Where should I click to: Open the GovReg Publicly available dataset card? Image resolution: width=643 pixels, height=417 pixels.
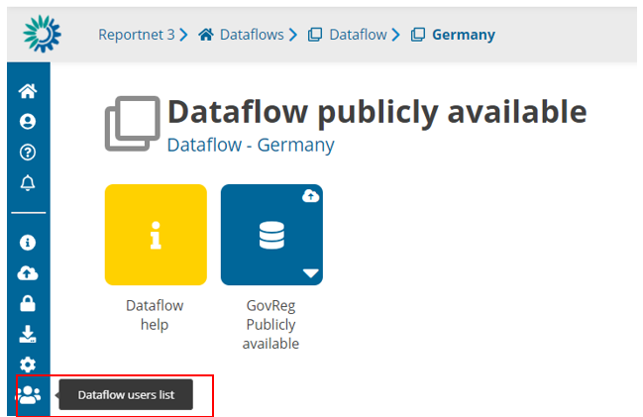click(270, 235)
